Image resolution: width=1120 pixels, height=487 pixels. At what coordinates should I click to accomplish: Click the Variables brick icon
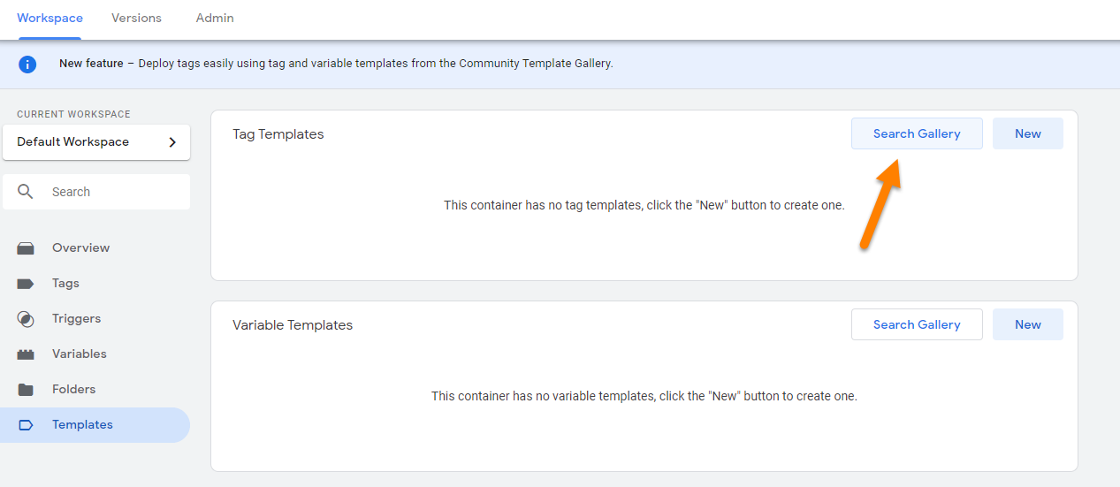[x=26, y=354]
